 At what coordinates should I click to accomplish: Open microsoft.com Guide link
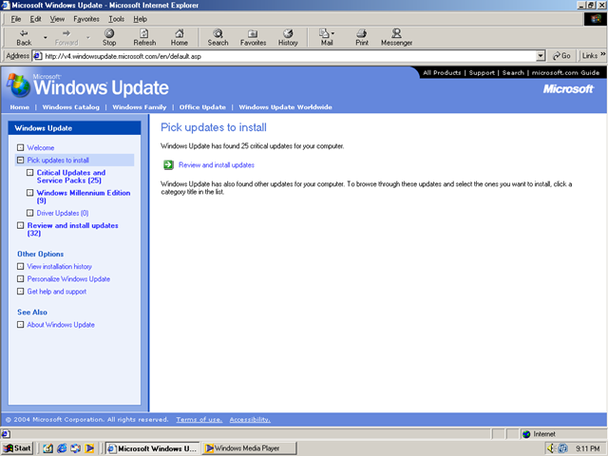click(565, 73)
